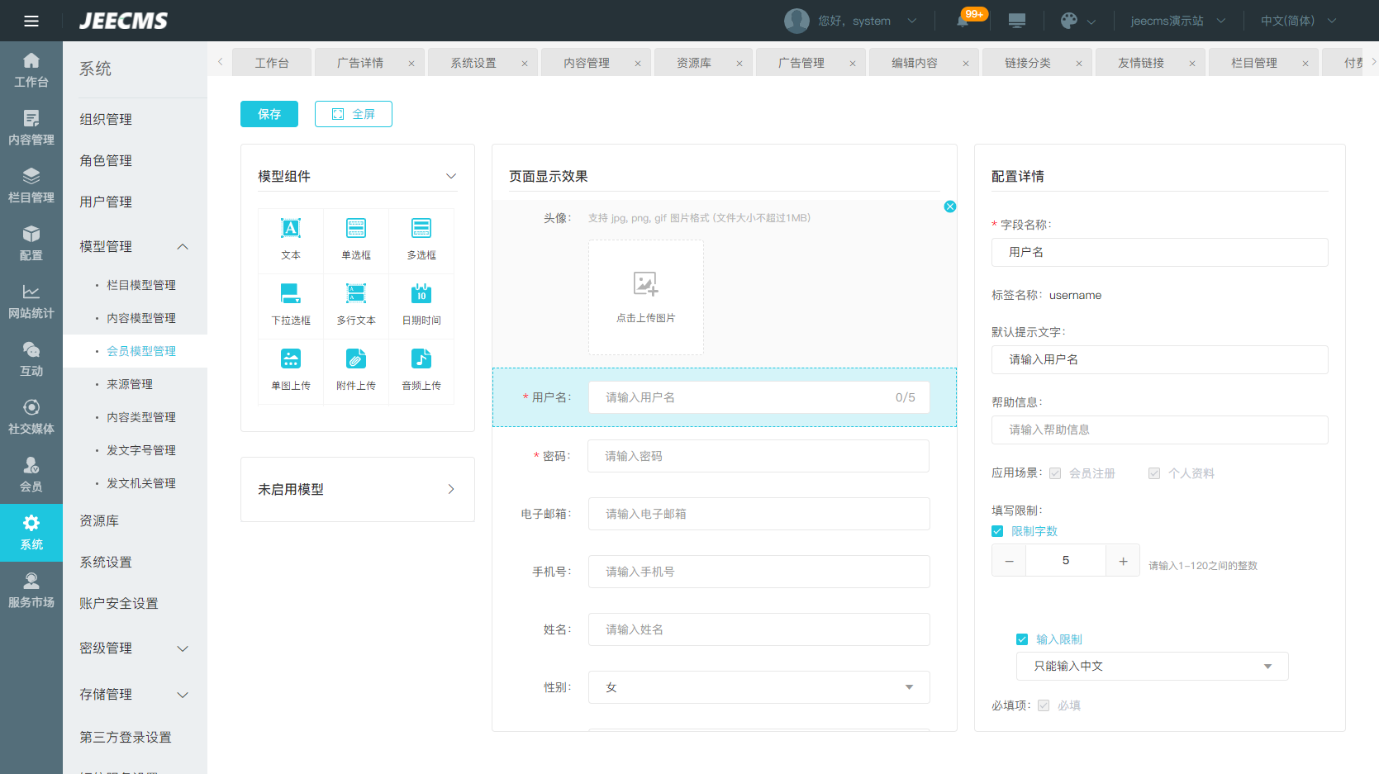Image resolution: width=1379 pixels, height=774 pixels.
Task: Open 会员 sidebar icon
Action: pyautogui.click(x=31, y=475)
